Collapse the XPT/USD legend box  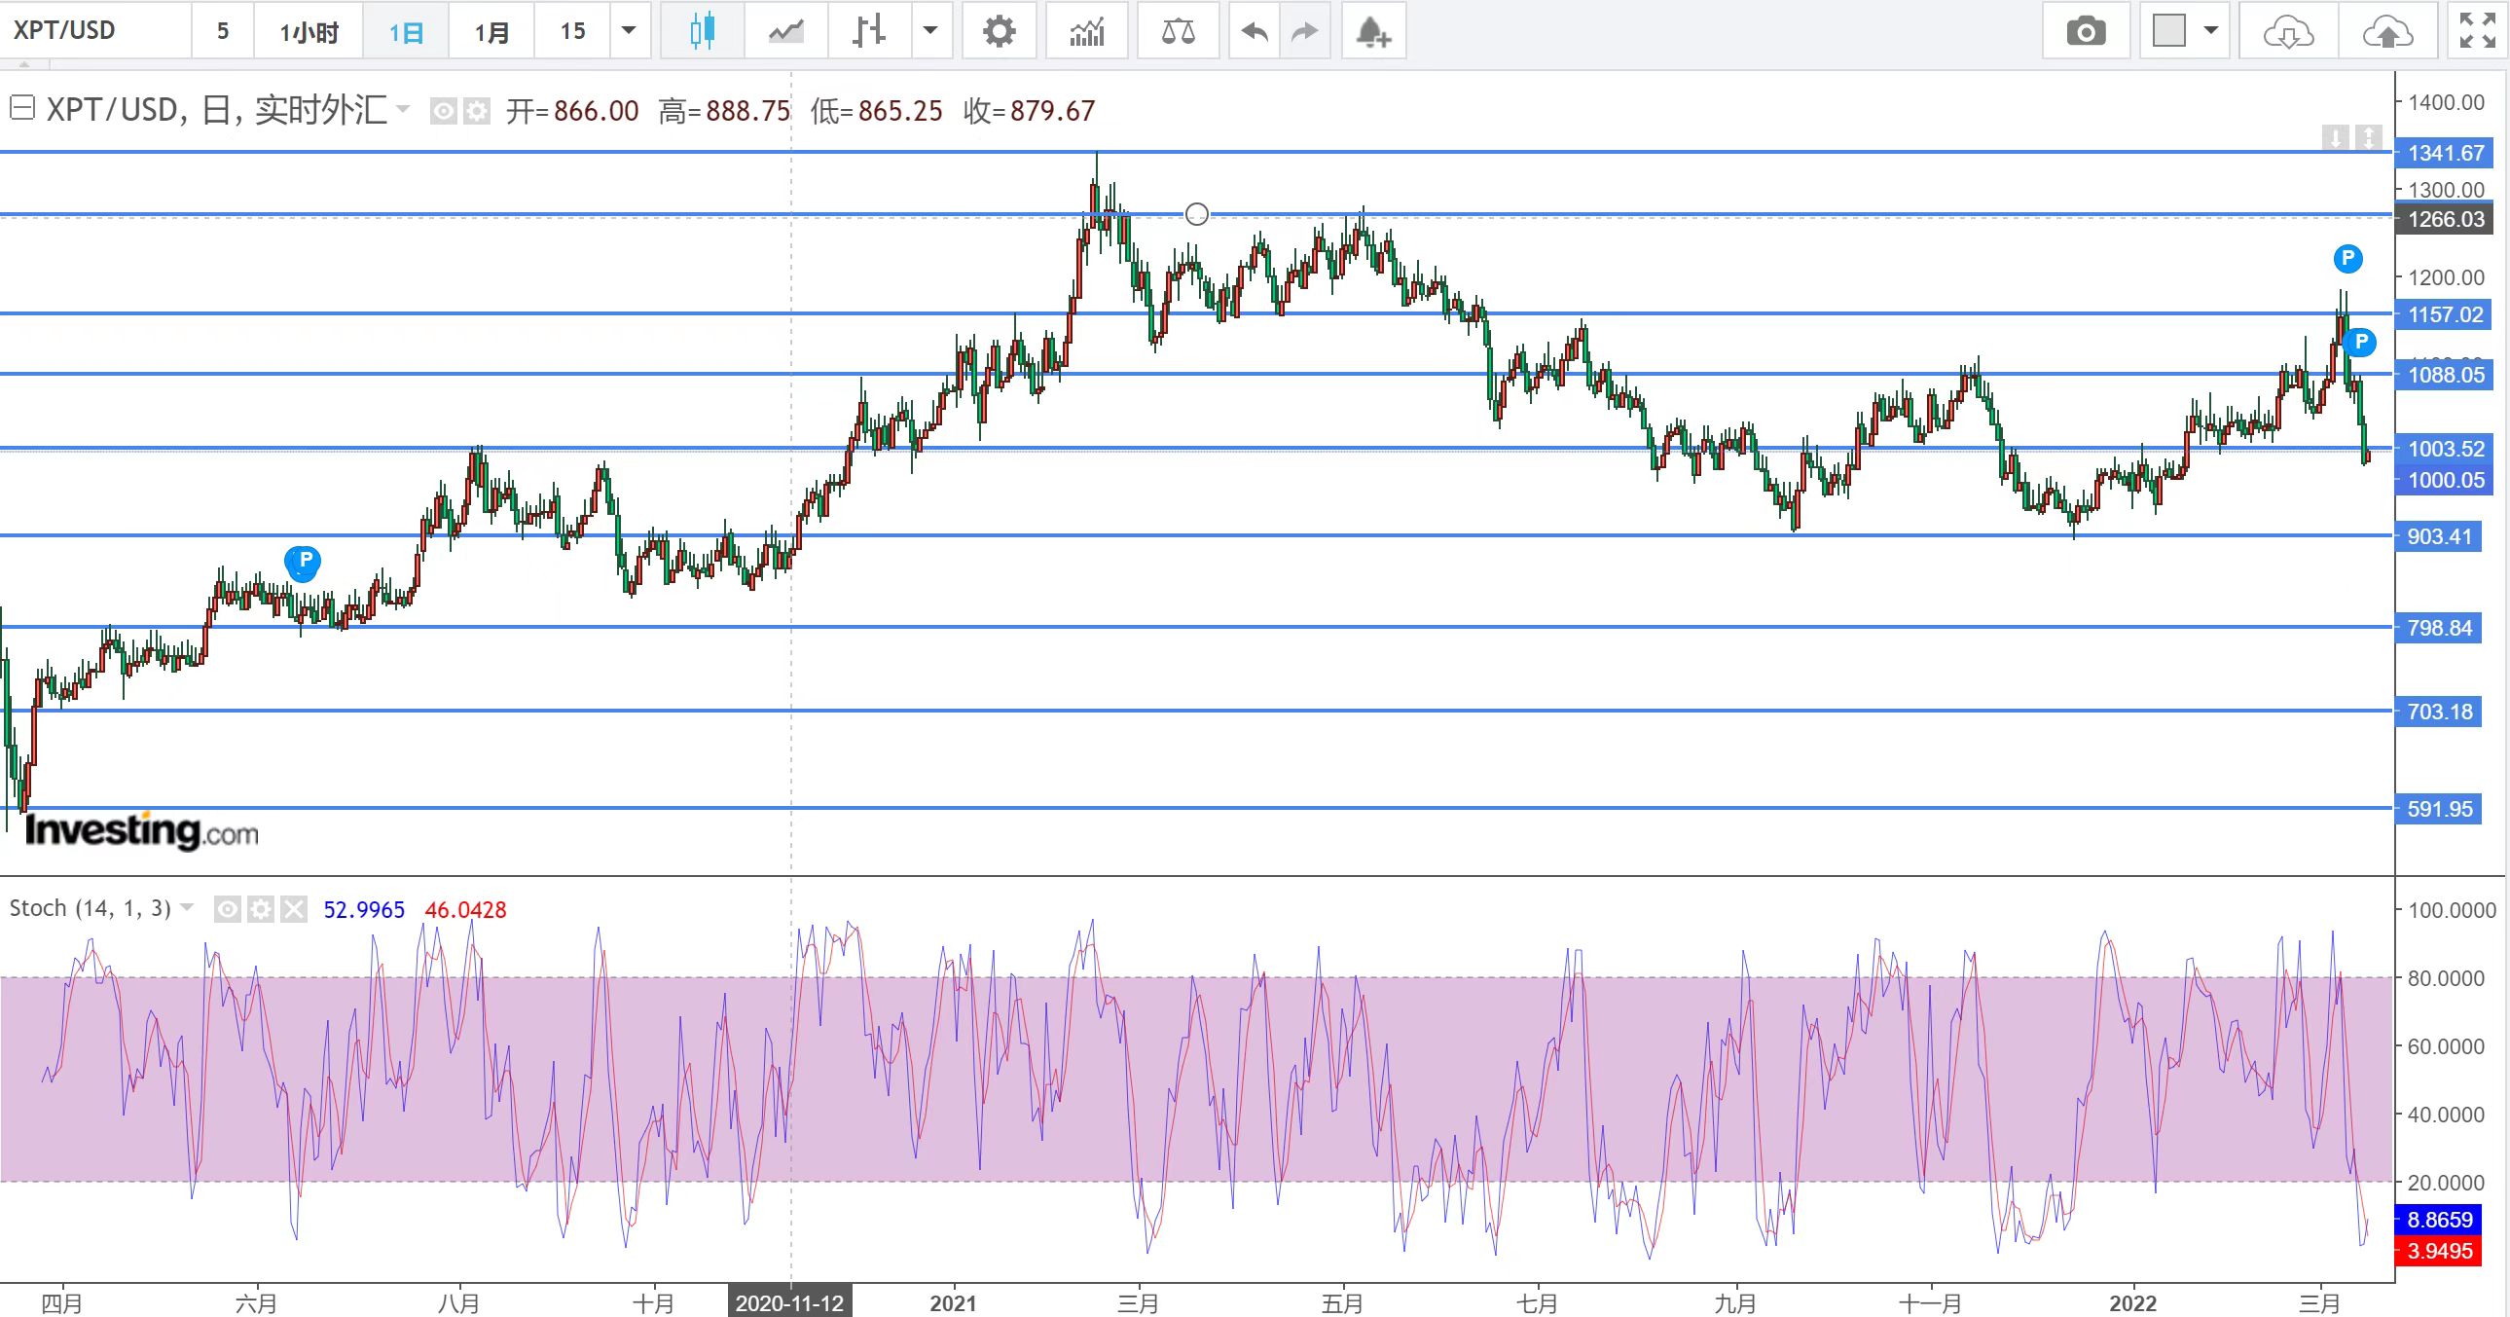(x=21, y=108)
